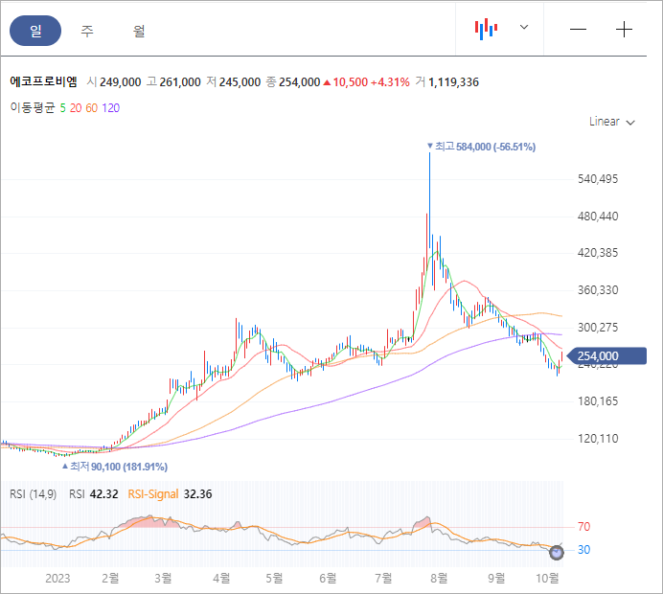Click the 에코프로비엠 stock name
Screen dimensions: 663x594
43,81
